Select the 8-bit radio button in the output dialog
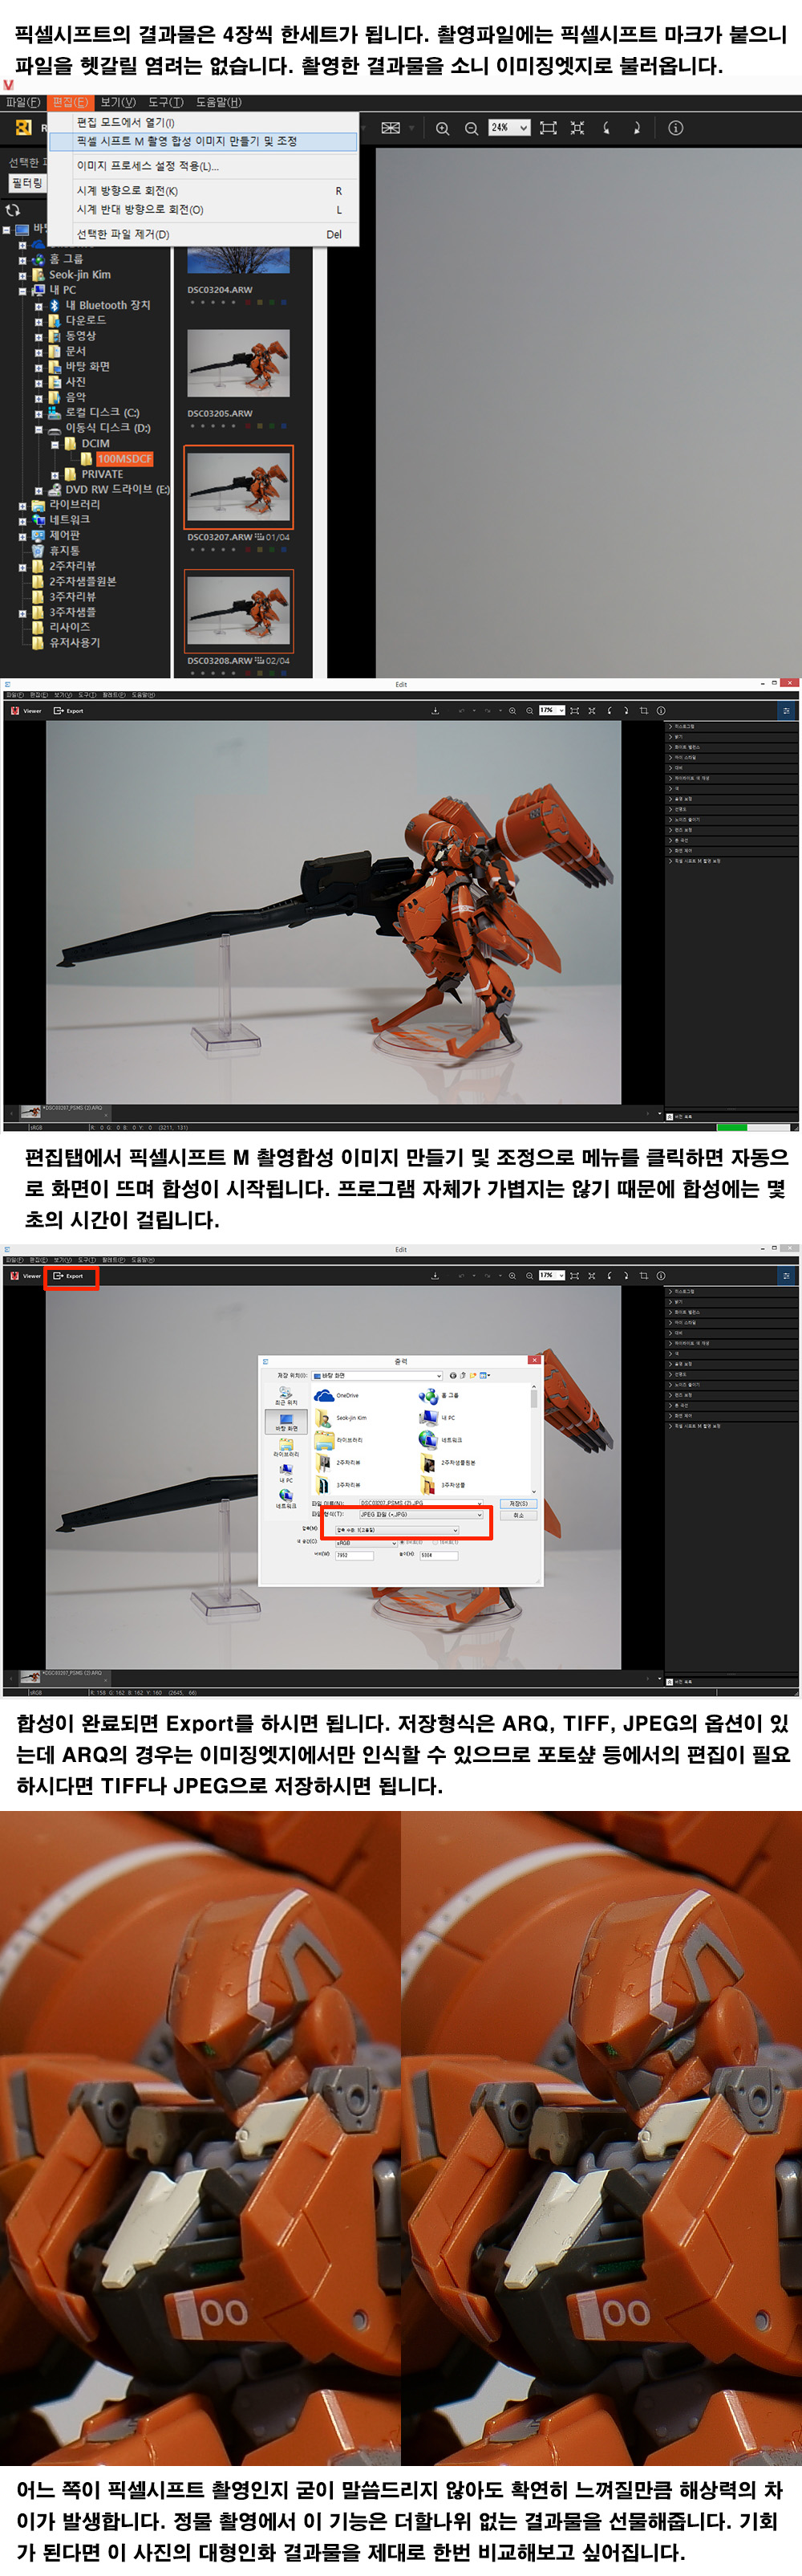Viewport: 802px width, 2576px height. tap(403, 1542)
